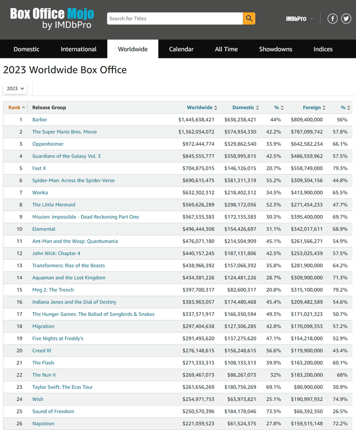Open the Wish link
Image resolution: width=356 pixels, height=430 pixels.
tap(38, 399)
